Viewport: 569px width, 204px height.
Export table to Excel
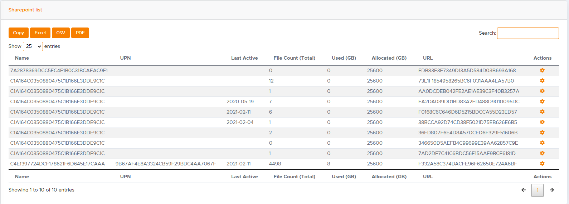[40, 33]
